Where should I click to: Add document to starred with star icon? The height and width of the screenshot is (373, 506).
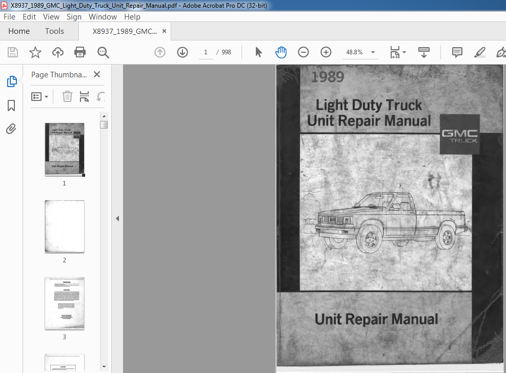(x=35, y=52)
